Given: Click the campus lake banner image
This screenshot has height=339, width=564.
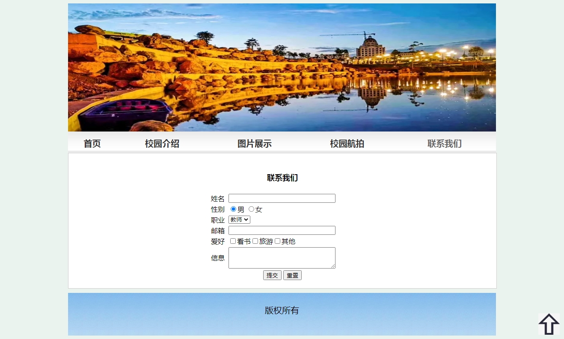Looking at the screenshot, I should [x=282, y=67].
